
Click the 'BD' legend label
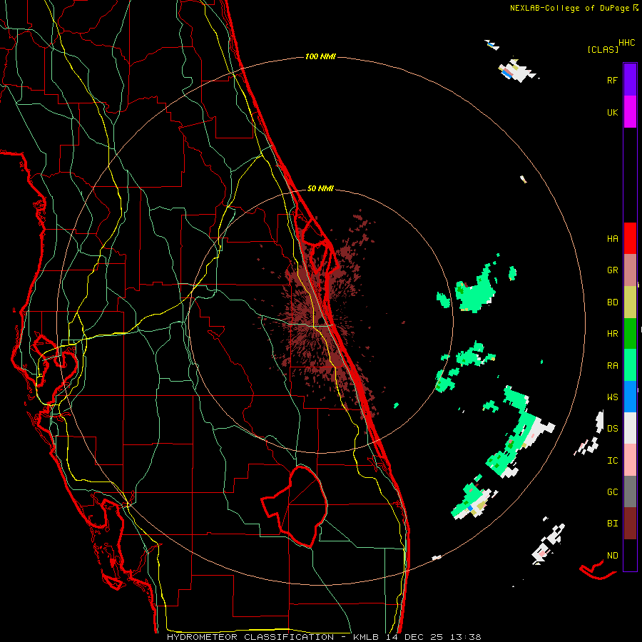tap(612, 302)
